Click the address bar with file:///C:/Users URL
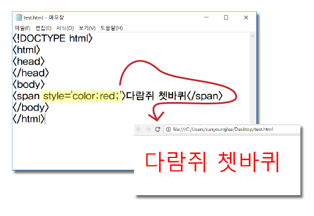Viewport: 314px width, 216px height. (232, 129)
